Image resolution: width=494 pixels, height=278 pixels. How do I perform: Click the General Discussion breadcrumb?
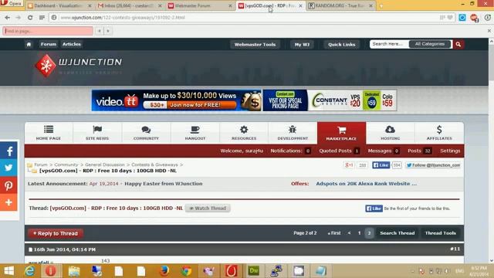(105, 164)
